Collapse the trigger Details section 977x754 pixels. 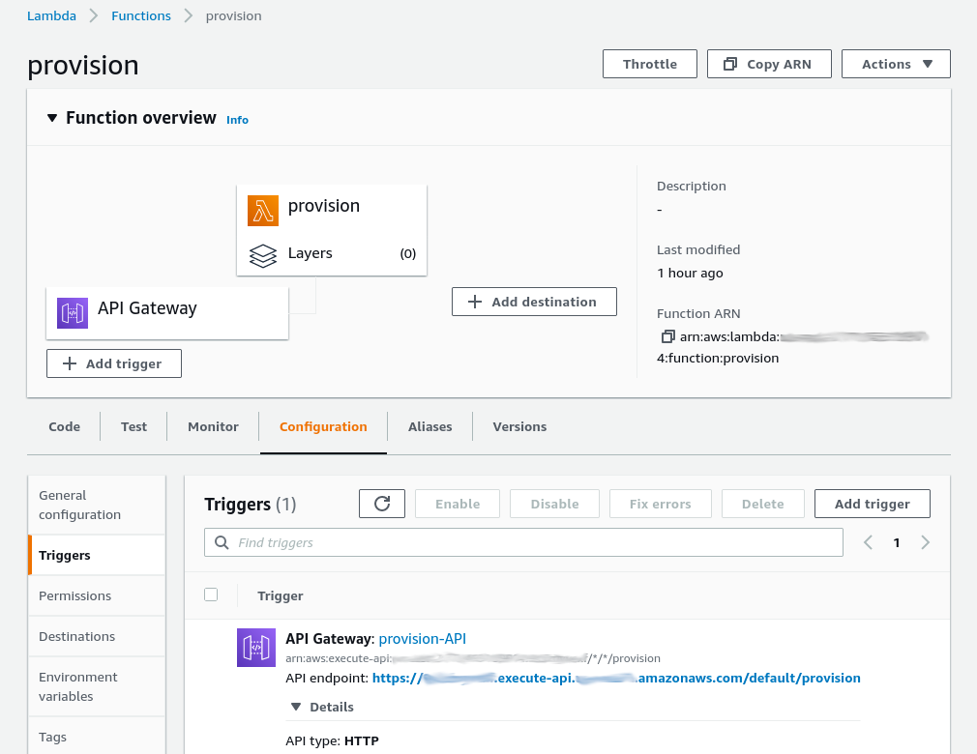(x=296, y=707)
